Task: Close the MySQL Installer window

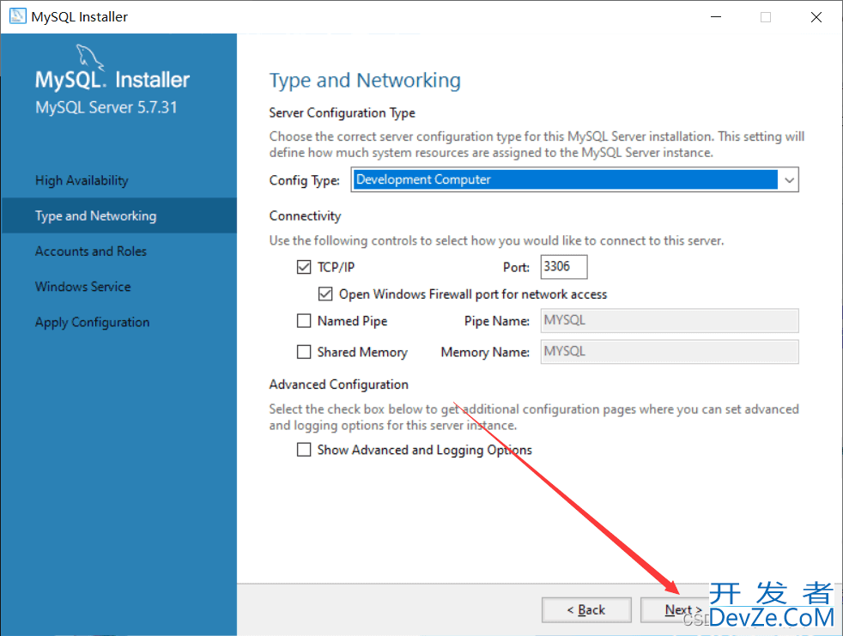Action: tap(816, 16)
